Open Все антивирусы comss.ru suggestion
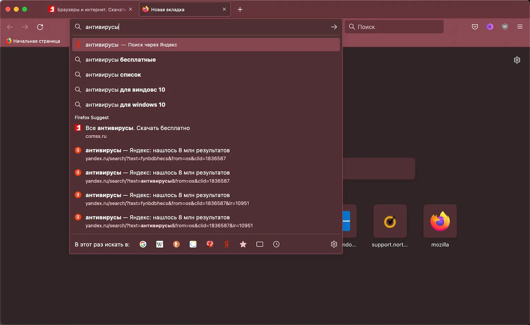This screenshot has height=325, width=530. click(x=206, y=132)
